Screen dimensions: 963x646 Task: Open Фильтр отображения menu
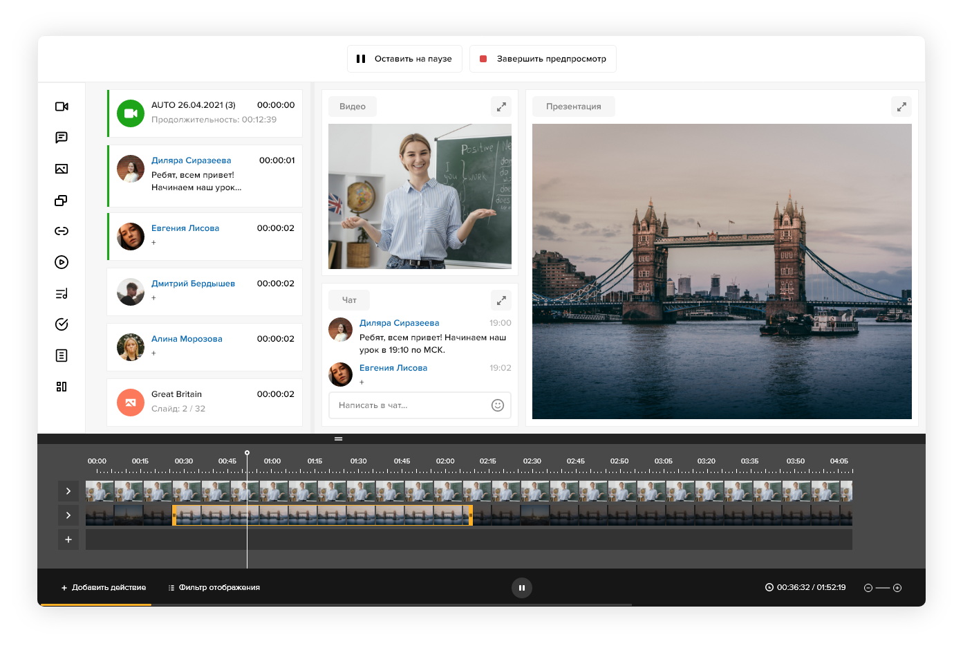click(214, 587)
